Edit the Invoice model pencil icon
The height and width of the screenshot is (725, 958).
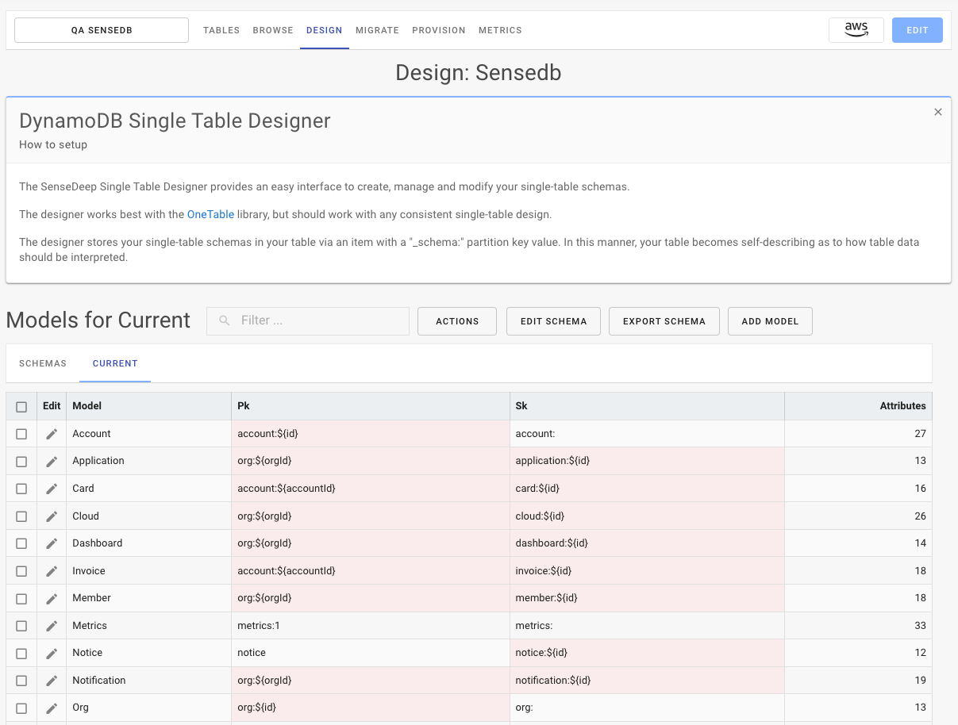coord(51,570)
